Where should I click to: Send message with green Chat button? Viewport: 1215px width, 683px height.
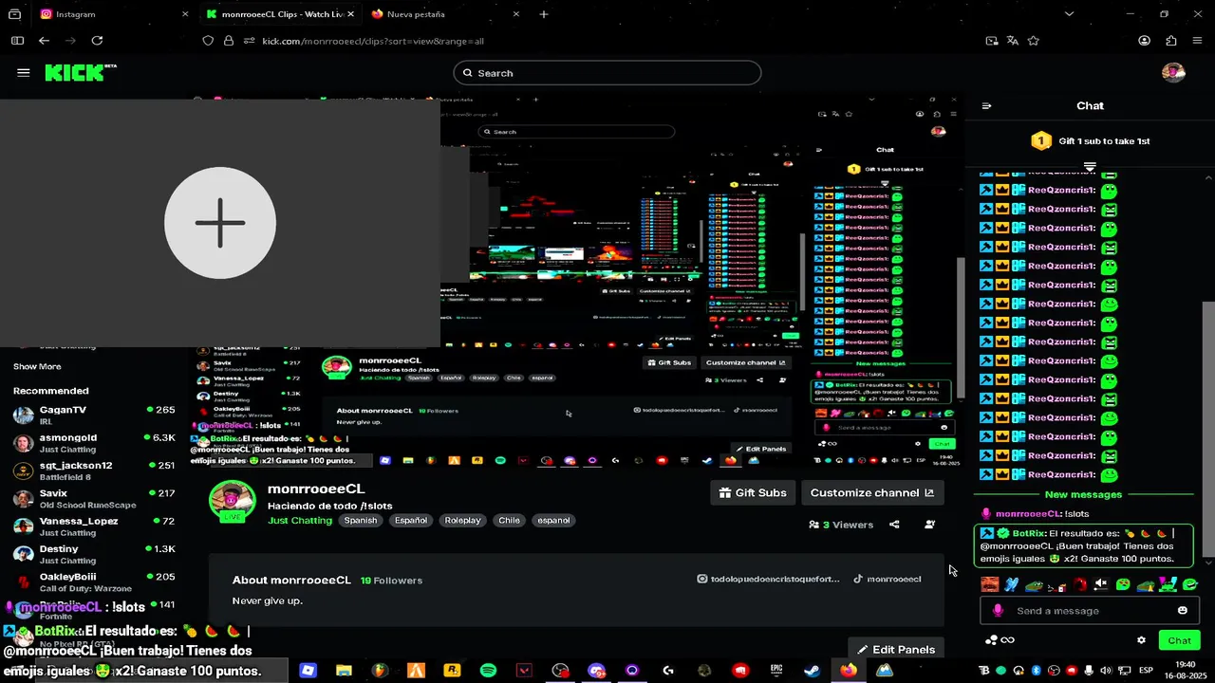pos(1180,640)
